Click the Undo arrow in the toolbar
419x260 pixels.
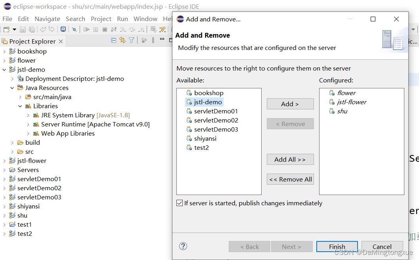[x=42, y=29]
